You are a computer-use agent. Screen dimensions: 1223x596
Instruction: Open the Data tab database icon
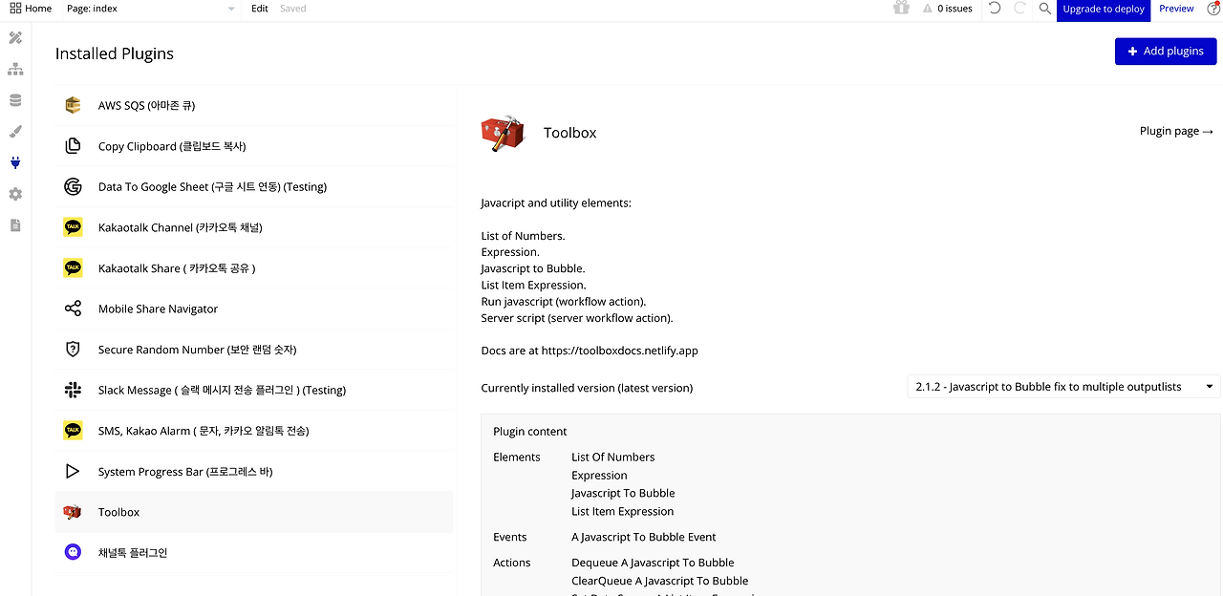(x=15, y=100)
